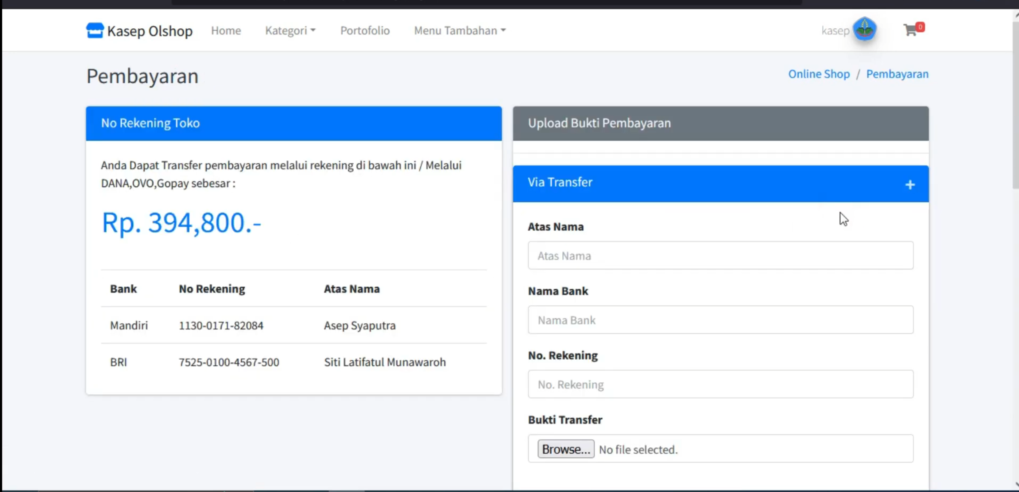This screenshot has height=492, width=1019.
Task: Click the Bank column header
Action: pos(123,289)
